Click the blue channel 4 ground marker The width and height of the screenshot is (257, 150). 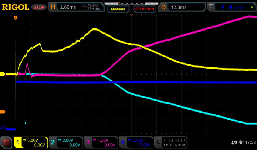(3, 127)
